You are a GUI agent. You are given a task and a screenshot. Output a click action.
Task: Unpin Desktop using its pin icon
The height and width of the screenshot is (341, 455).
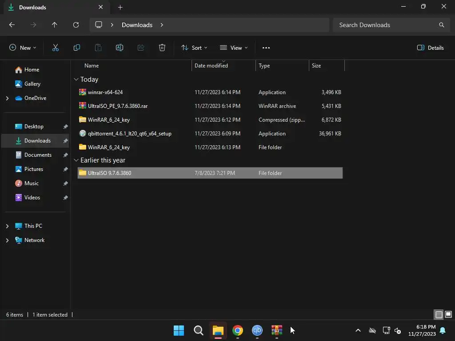(x=66, y=127)
